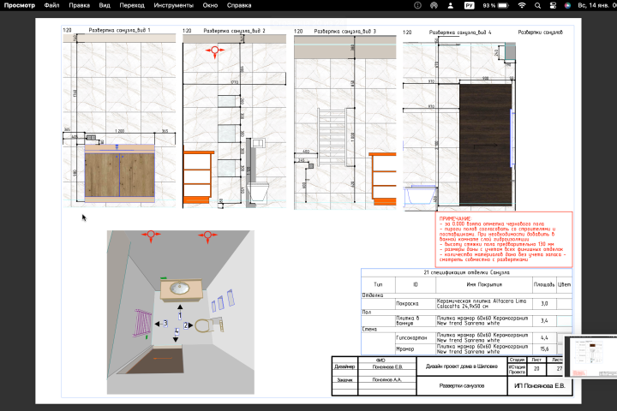Open the screenshot preview thumbnail in the corner

click(x=590, y=357)
